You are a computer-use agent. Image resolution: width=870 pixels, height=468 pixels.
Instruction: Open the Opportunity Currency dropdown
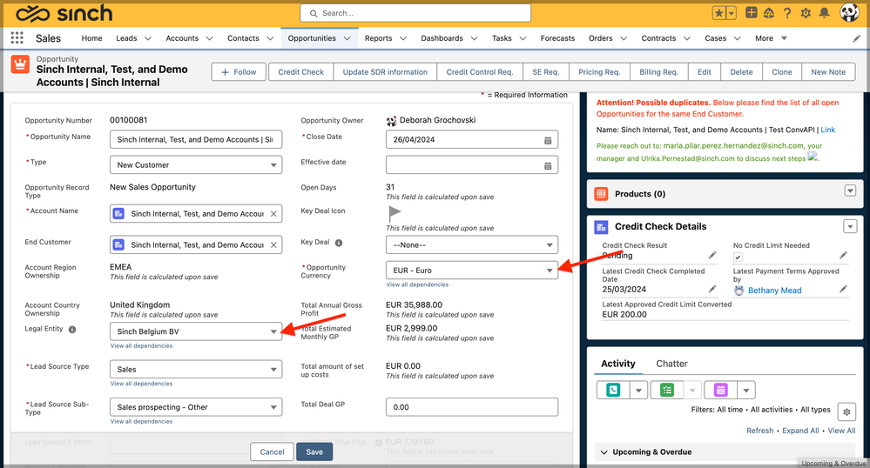point(472,271)
